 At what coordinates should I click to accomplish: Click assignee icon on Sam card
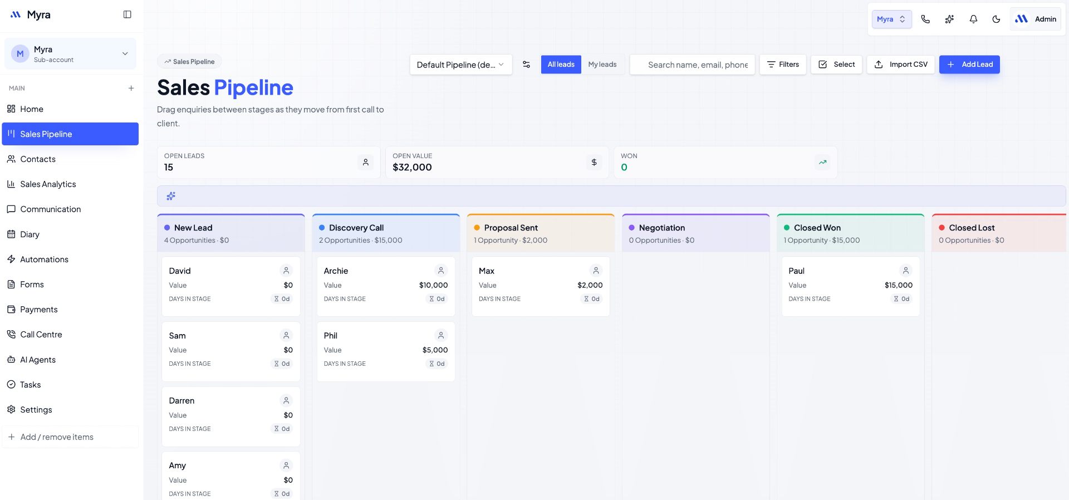tap(286, 335)
